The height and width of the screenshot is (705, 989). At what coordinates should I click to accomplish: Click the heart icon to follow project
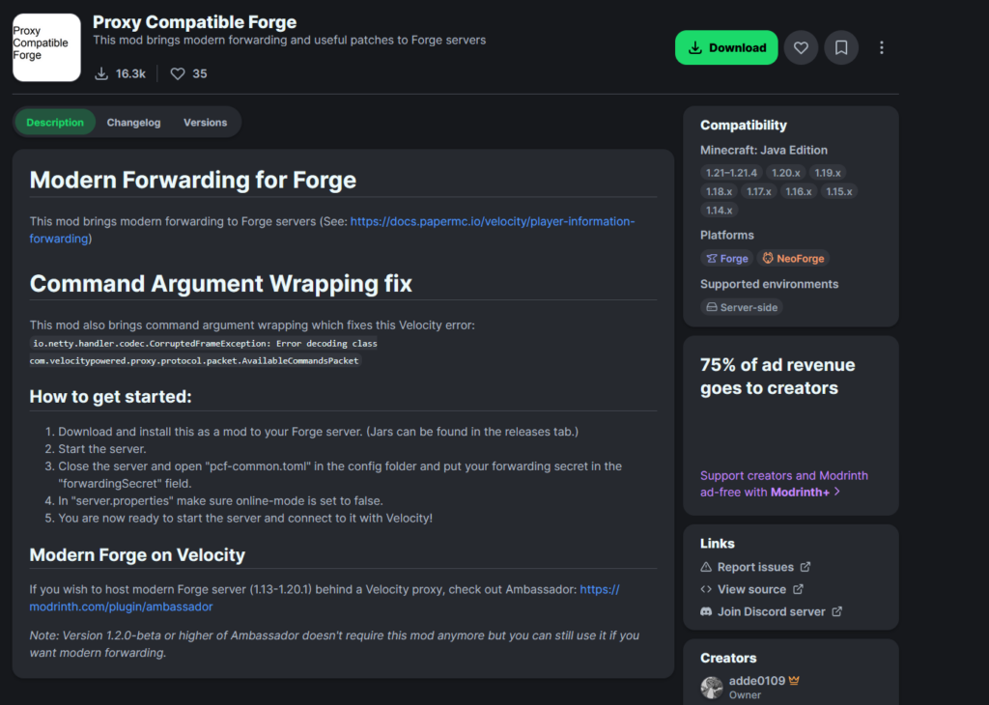click(x=801, y=47)
